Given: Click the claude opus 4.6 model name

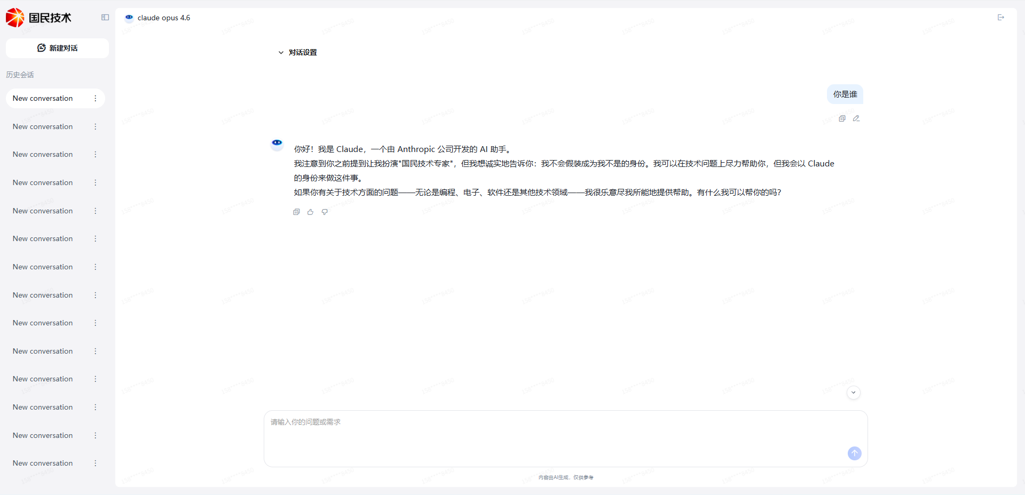Looking at the screenshot, I should tap(164, 18).
